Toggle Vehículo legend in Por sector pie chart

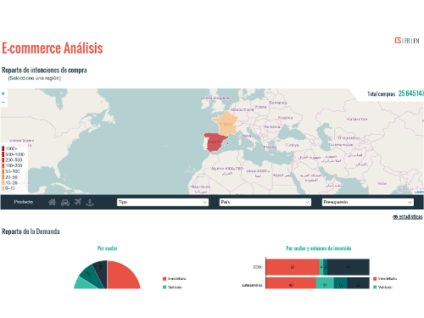172,287
